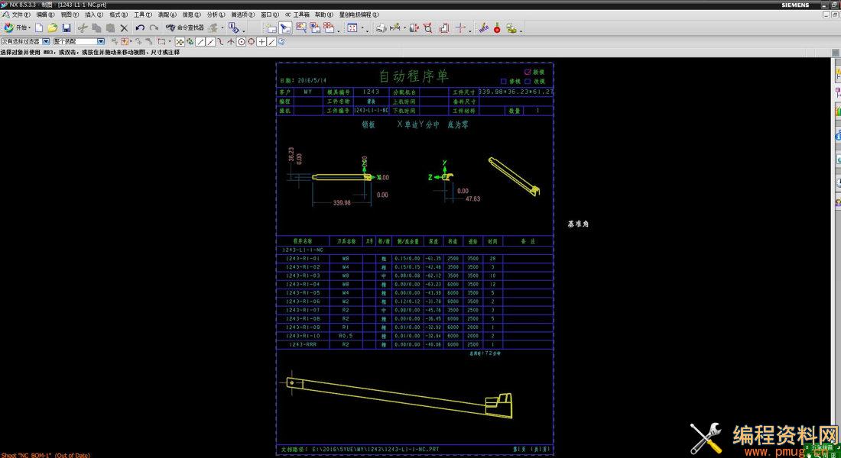Open the 首选项 Preferences menu
This screenshot has width=841, height=458.
pos(242,15)
